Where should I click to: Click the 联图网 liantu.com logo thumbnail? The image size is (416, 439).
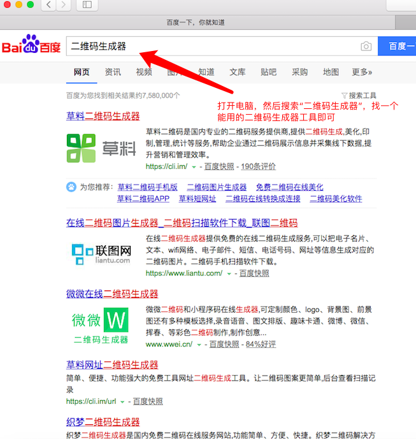pos(101,254)
